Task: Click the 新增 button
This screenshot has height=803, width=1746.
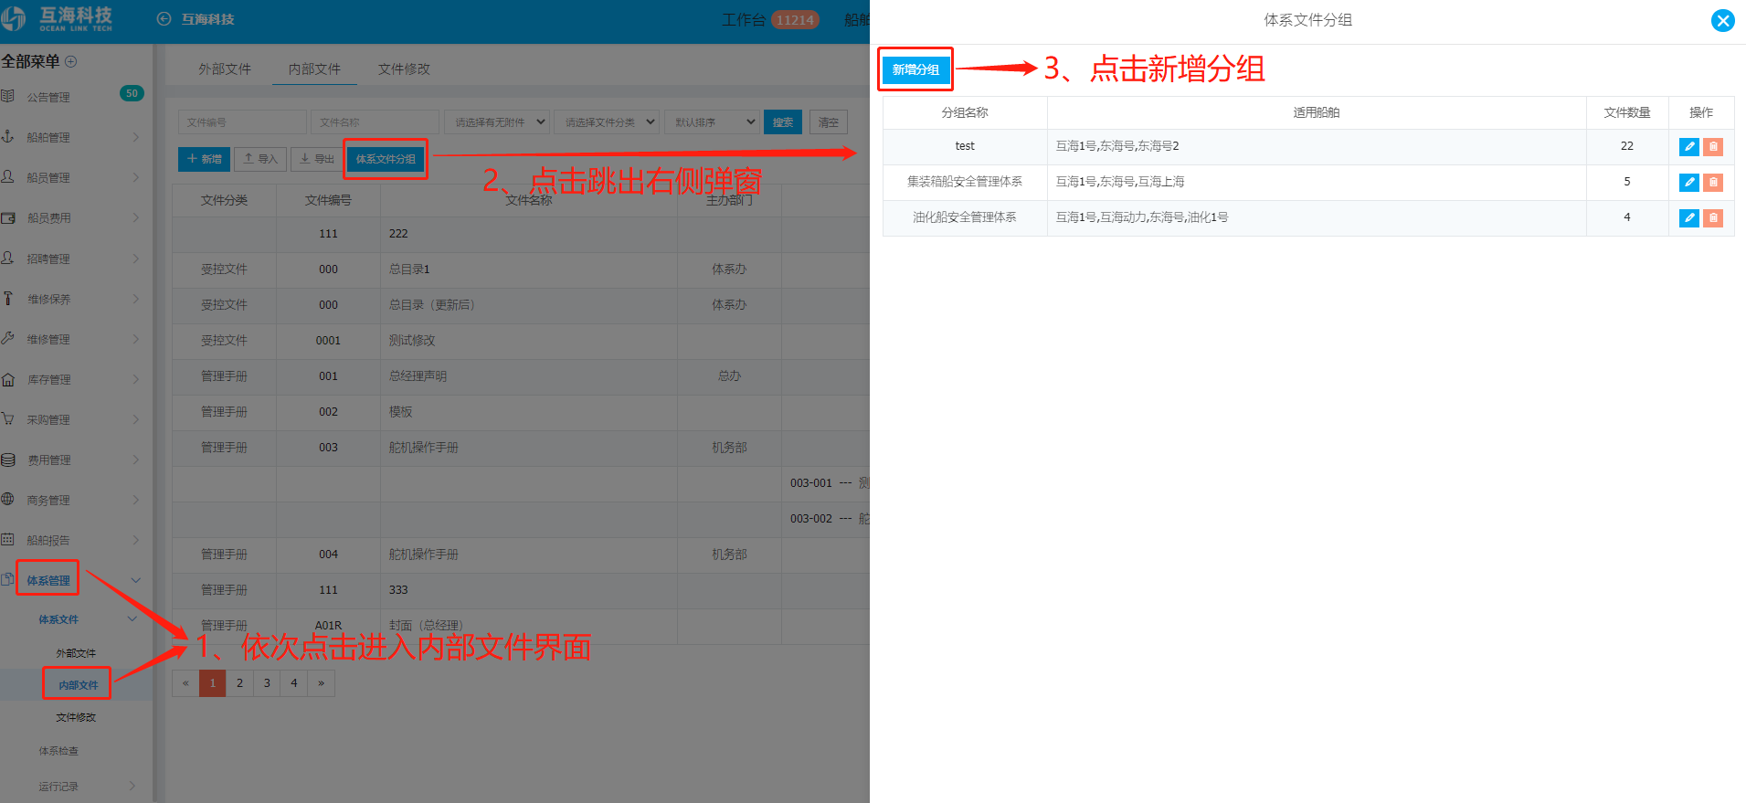Action: click(x=204, y=159)
